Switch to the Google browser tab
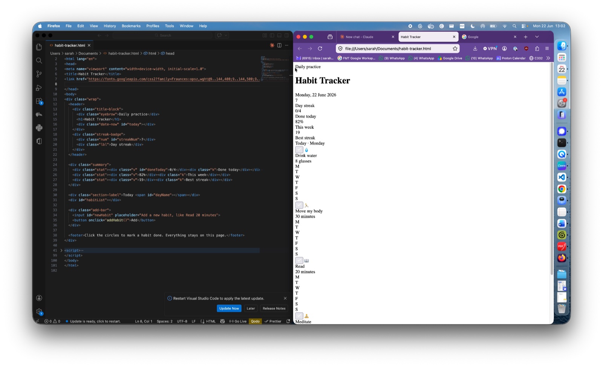The image size is (603, 367). pyautogui.click(x=489, y=37)
